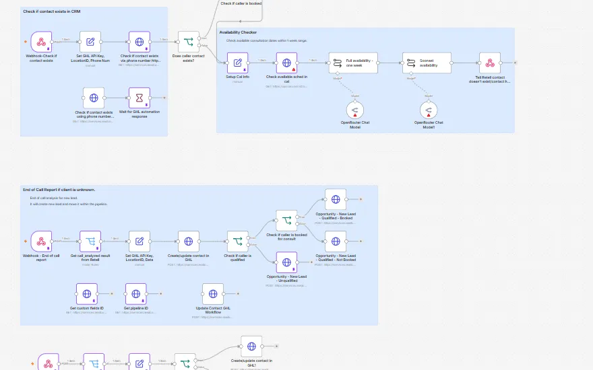593x370 pixels.
Task: Open the Create/update contact in GHL node
Action: (188, 242)
